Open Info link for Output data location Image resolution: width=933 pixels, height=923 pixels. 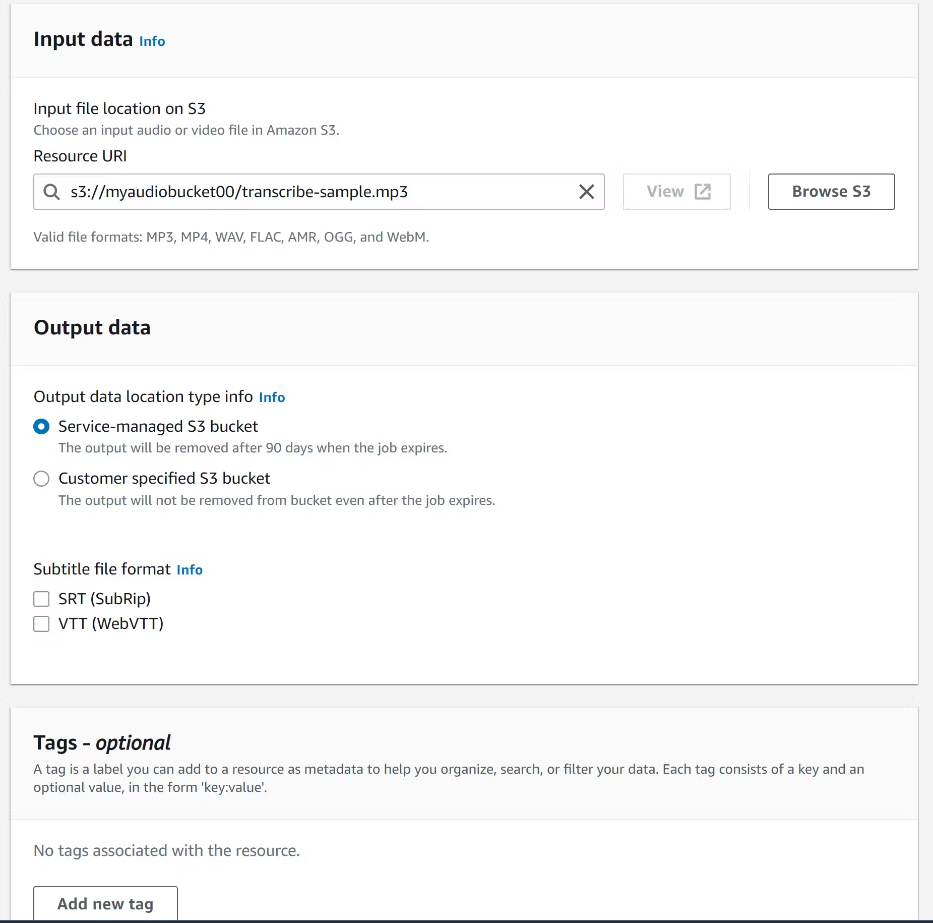272,397
